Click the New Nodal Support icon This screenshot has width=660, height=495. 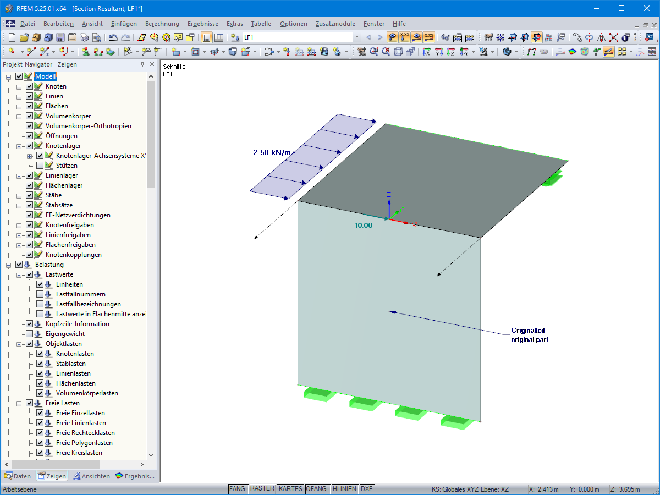(86, 51)
